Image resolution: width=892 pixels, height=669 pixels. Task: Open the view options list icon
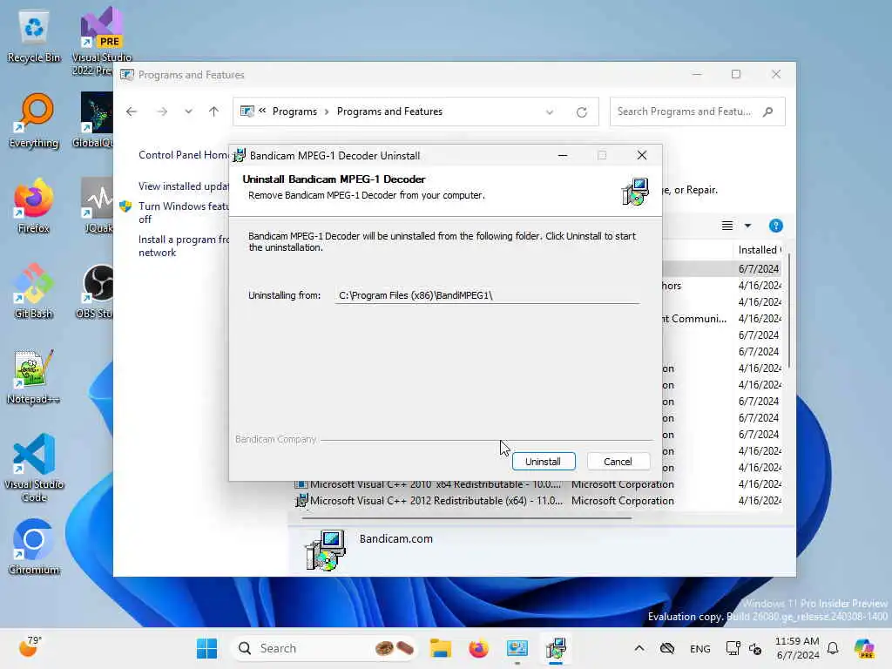(727, 226)
